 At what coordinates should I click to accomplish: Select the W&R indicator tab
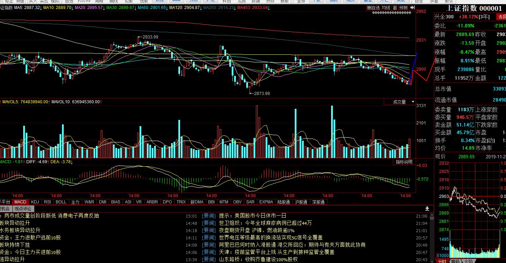coord(89,202)
